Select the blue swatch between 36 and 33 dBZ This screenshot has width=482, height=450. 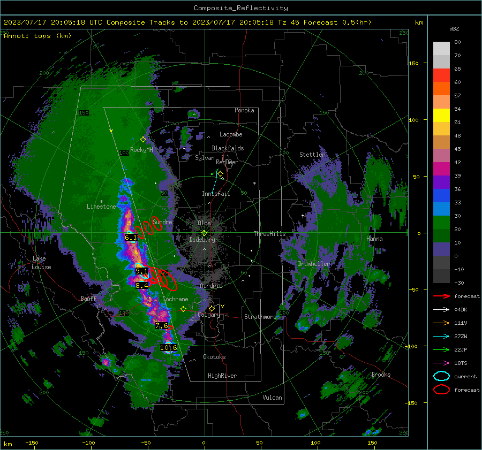tap(441, 196)
